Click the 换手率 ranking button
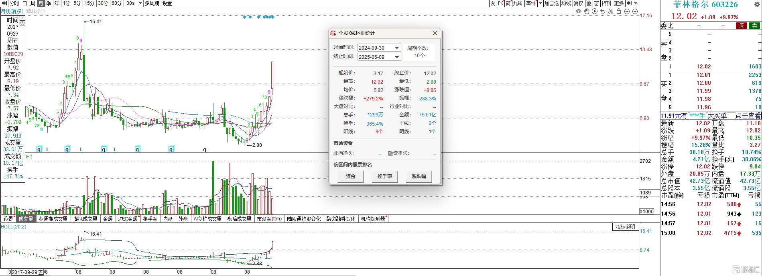 click(x=385, y=176)
